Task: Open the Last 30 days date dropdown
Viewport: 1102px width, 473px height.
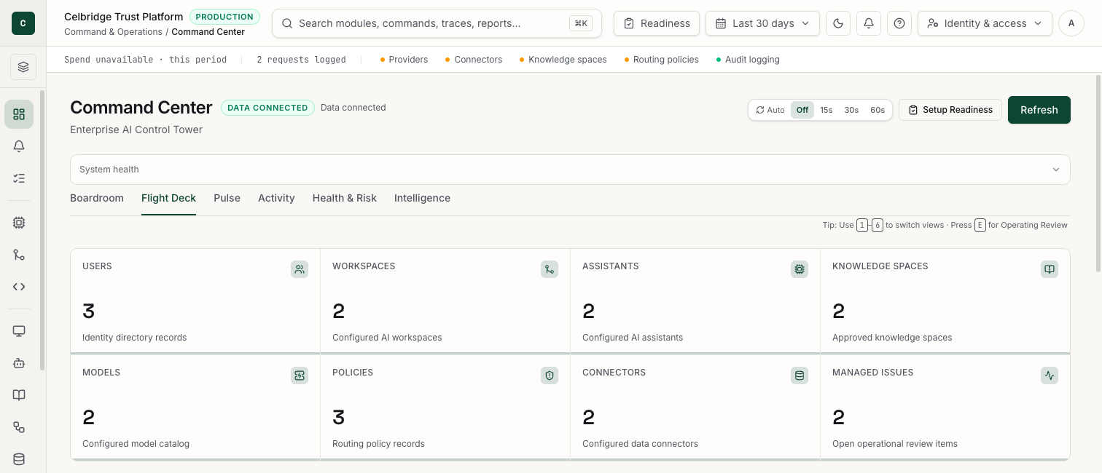Action: point(762,23)
